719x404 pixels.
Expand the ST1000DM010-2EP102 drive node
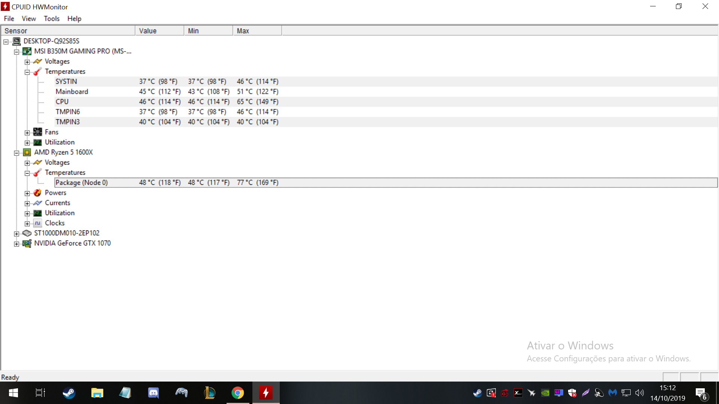point(16,233)
